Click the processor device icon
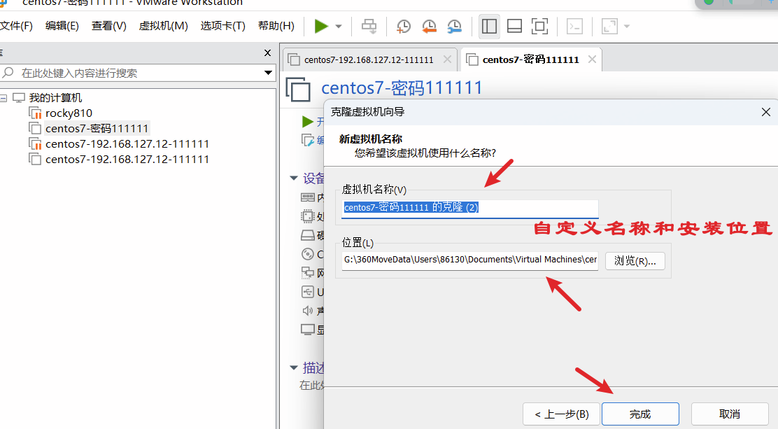Screen dimensions: 778x429 (308, 216)
